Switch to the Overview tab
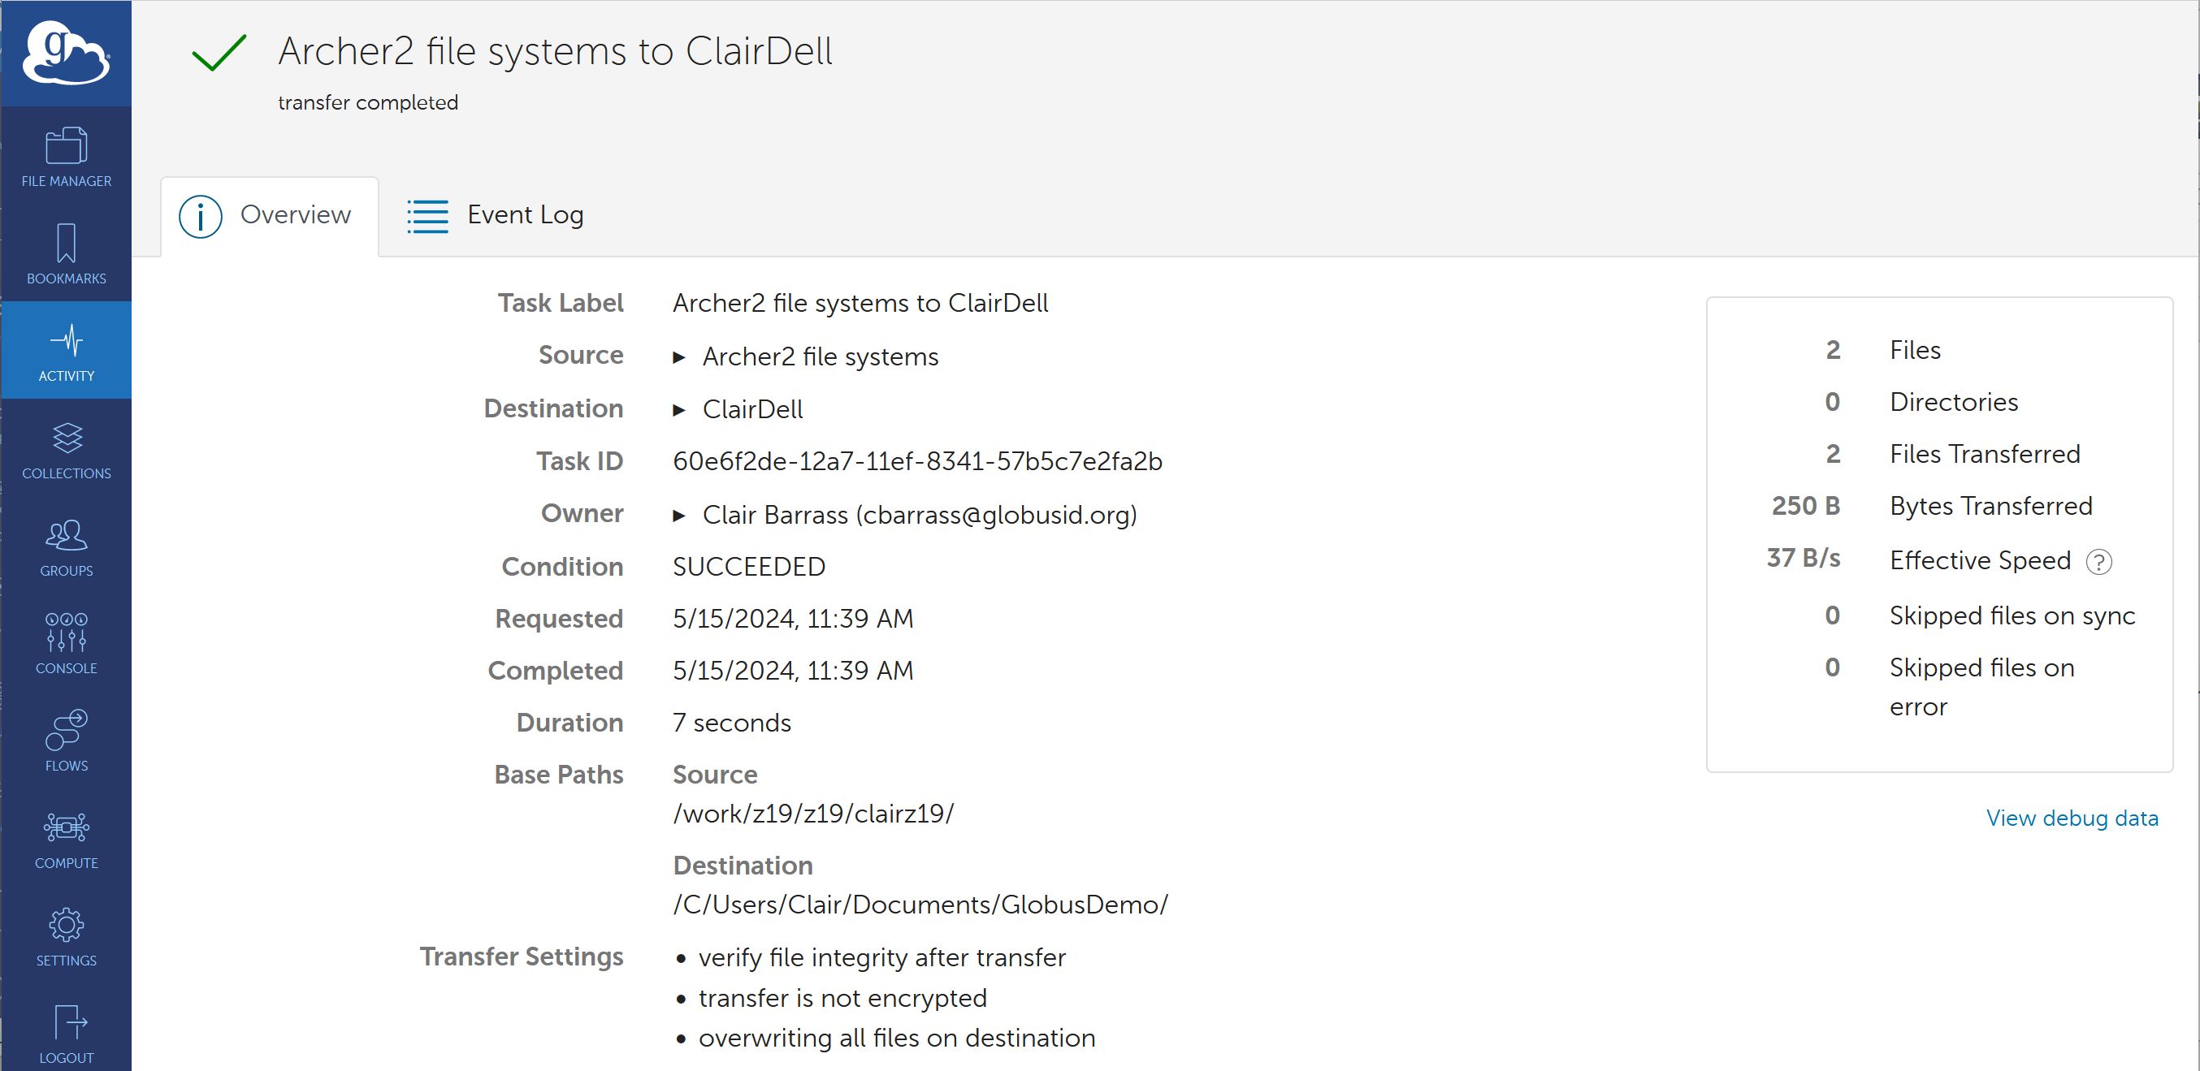This screenshot has height=1071, width=2200. pyautogui.click(x=269, y=215)
